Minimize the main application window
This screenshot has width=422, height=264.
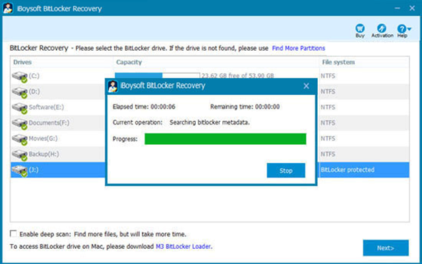397,9
